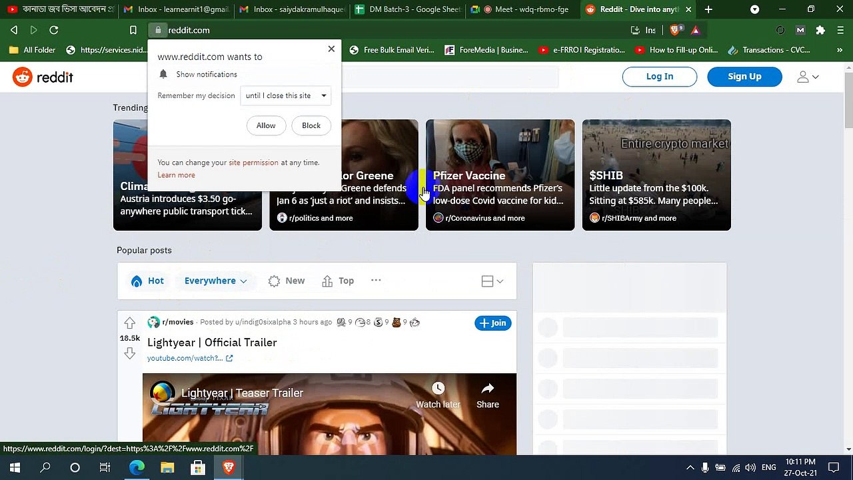Open the site permission link

(x=253, y=163)
